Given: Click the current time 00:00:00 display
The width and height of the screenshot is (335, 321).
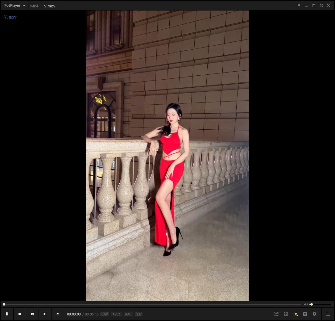Looking at the screenshot, I should tap(74, 314).
